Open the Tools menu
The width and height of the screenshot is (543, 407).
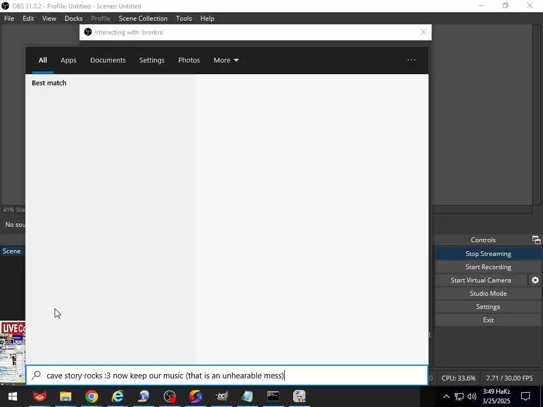pos(184,19)
